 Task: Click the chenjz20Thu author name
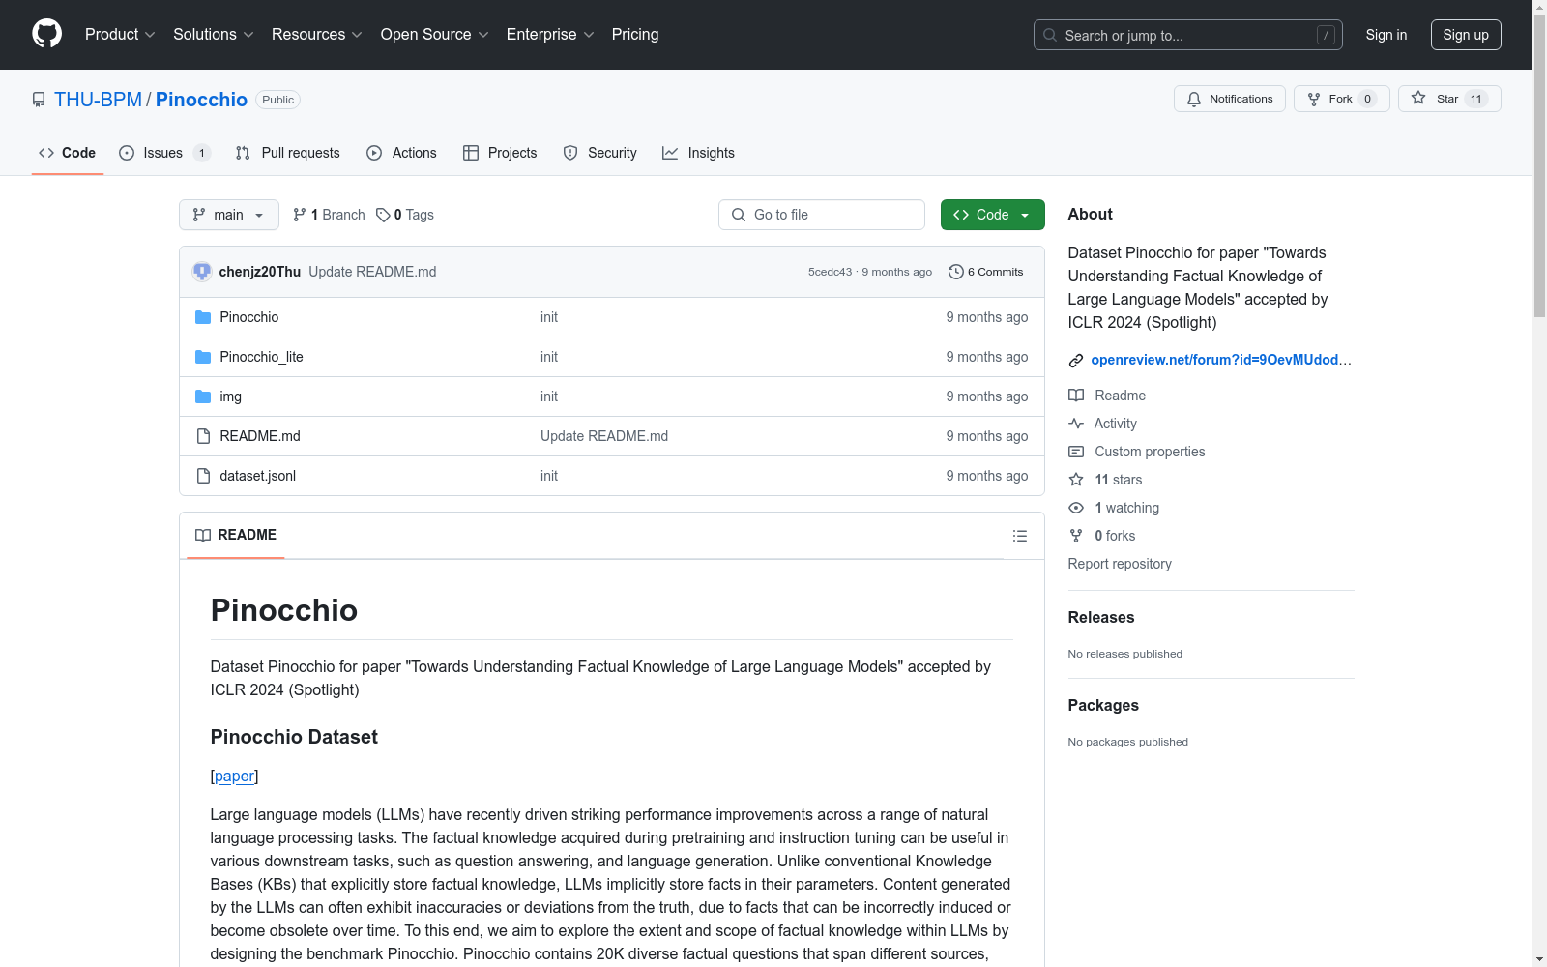260,272
